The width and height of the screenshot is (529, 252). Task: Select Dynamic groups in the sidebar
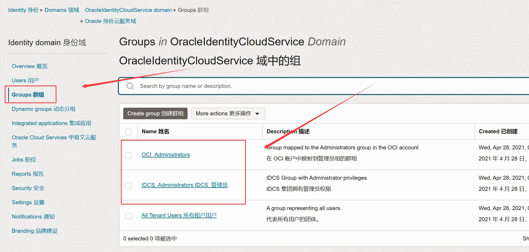click(44, 109)
